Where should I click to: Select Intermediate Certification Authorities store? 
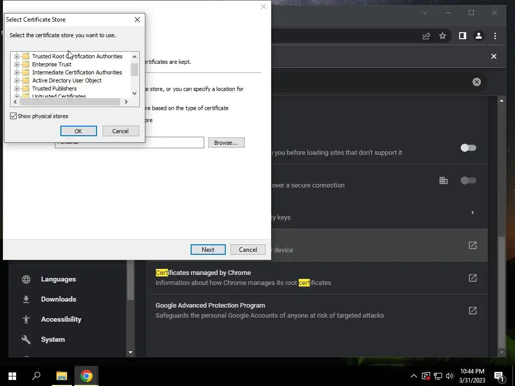77,72
